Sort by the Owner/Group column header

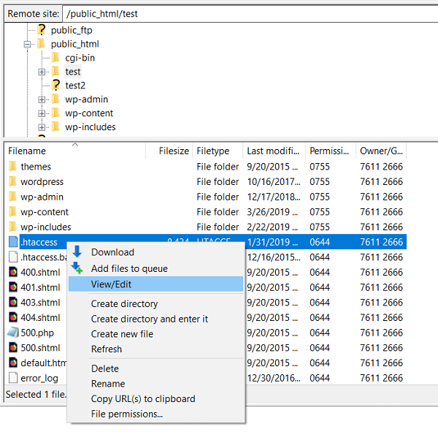381,151
